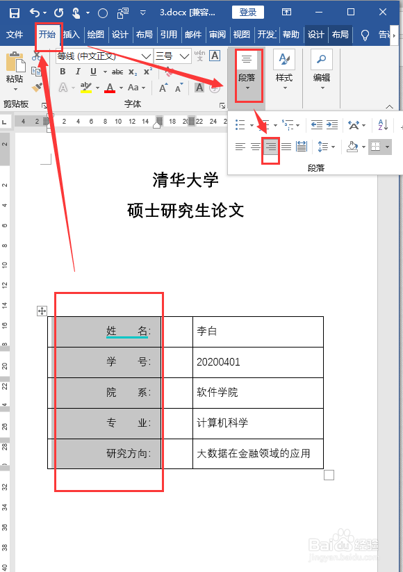Switch to the 视图 tab

(241, 35)
